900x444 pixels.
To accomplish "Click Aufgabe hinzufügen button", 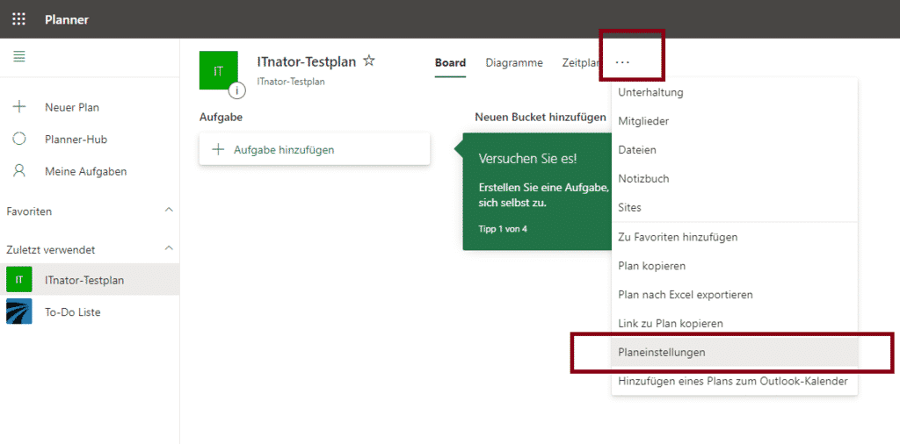I will tap(315, 149).
